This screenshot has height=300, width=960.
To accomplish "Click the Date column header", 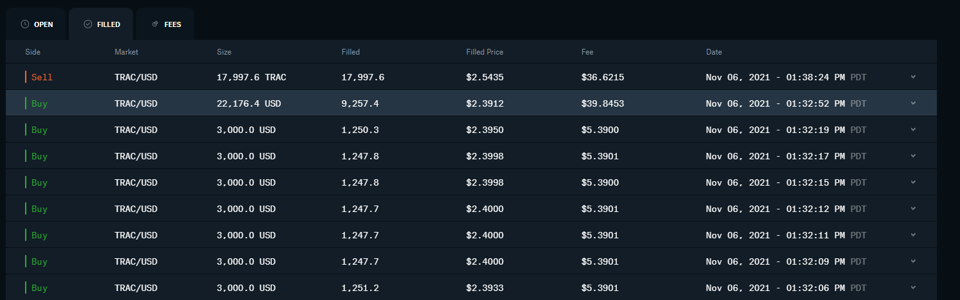I will tap(714, 52).
